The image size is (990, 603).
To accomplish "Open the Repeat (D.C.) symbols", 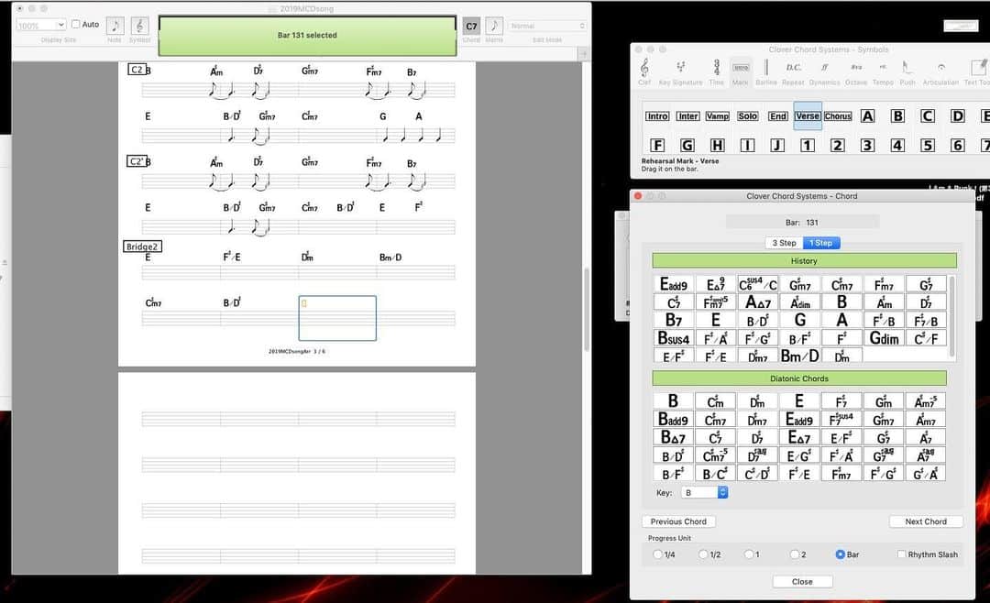I will pos(793,71).
